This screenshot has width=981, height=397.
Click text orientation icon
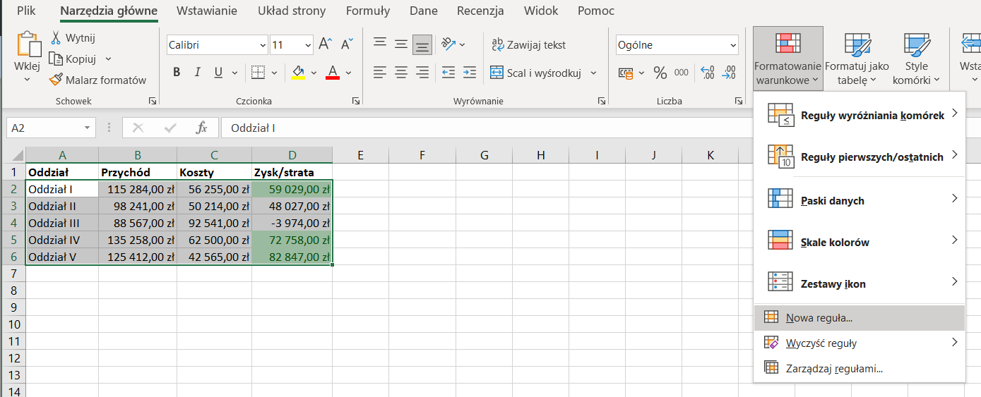click(448, 44)
